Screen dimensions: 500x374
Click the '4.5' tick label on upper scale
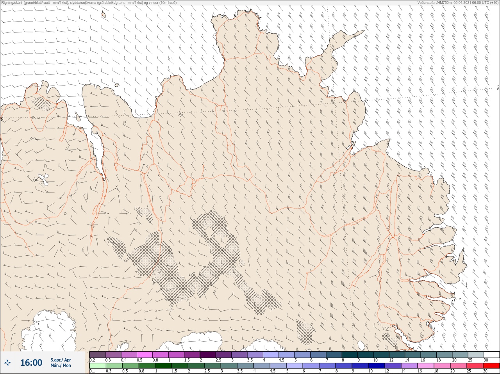click(x=281, y=360)
